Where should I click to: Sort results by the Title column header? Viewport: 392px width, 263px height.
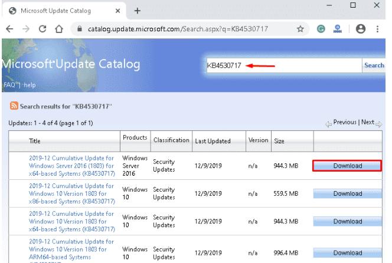34,141
